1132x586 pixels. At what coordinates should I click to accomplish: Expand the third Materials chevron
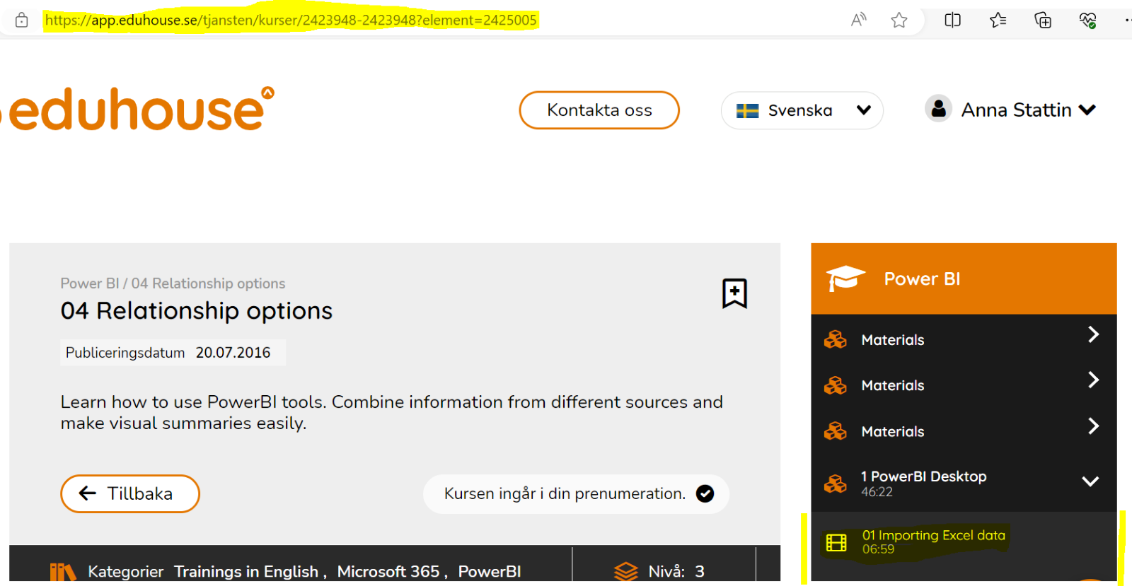pyautogui.click(x=1093, y=426)
